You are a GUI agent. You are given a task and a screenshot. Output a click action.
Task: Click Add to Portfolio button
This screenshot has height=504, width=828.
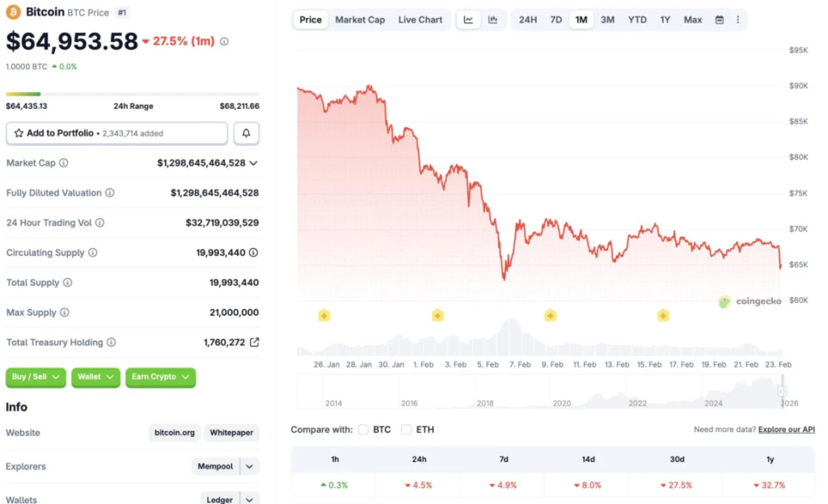tap(116, 133)
